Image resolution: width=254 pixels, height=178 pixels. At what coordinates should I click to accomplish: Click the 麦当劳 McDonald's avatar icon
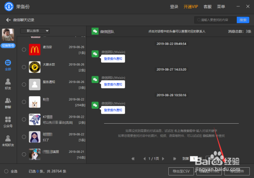[35, 50]
